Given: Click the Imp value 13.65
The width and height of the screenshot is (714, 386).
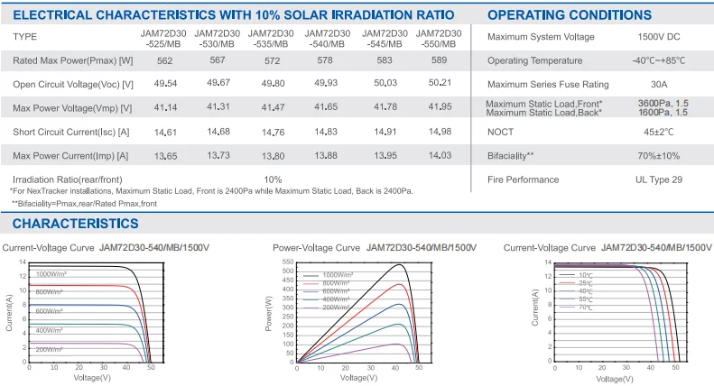Looking at the screenshot, I should coord(165,156).
